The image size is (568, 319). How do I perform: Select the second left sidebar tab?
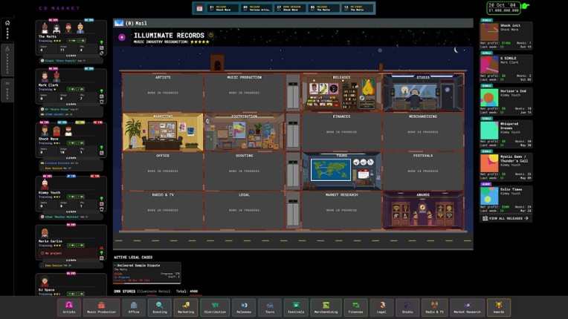click(7, 59)
